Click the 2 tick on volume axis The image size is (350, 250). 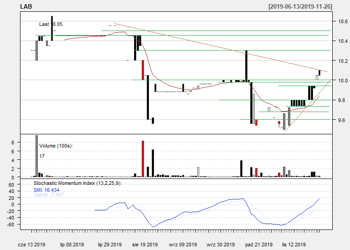click(x=13, y=169)
